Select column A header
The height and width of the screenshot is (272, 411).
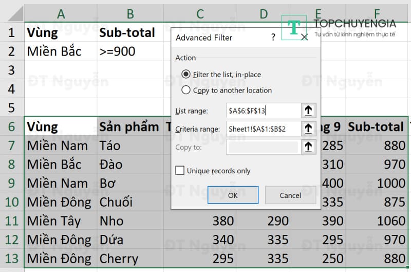pos(61,14)
